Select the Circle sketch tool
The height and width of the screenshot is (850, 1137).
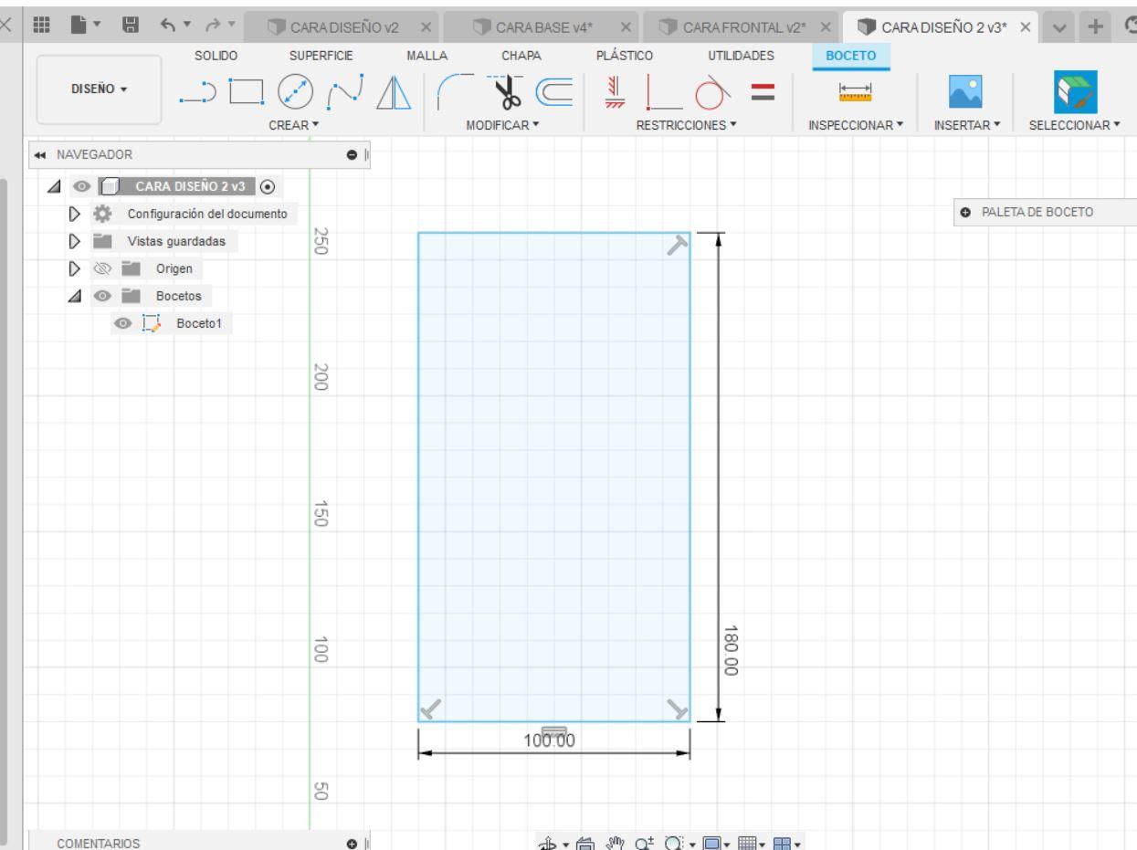(293, 93)
